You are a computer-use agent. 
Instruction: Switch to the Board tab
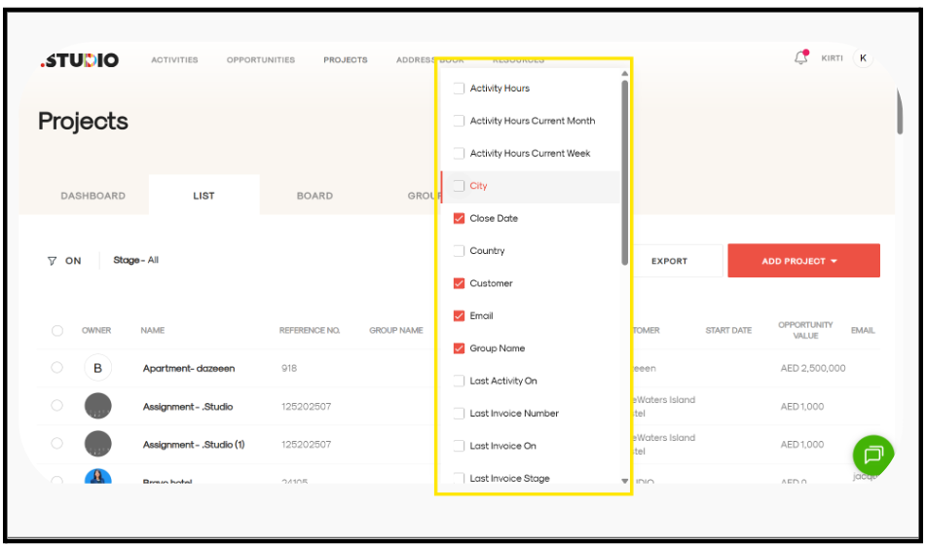pos(315,196)
